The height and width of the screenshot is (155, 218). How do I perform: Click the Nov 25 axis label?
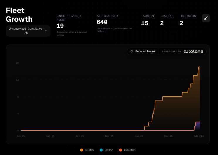[109, 136]
